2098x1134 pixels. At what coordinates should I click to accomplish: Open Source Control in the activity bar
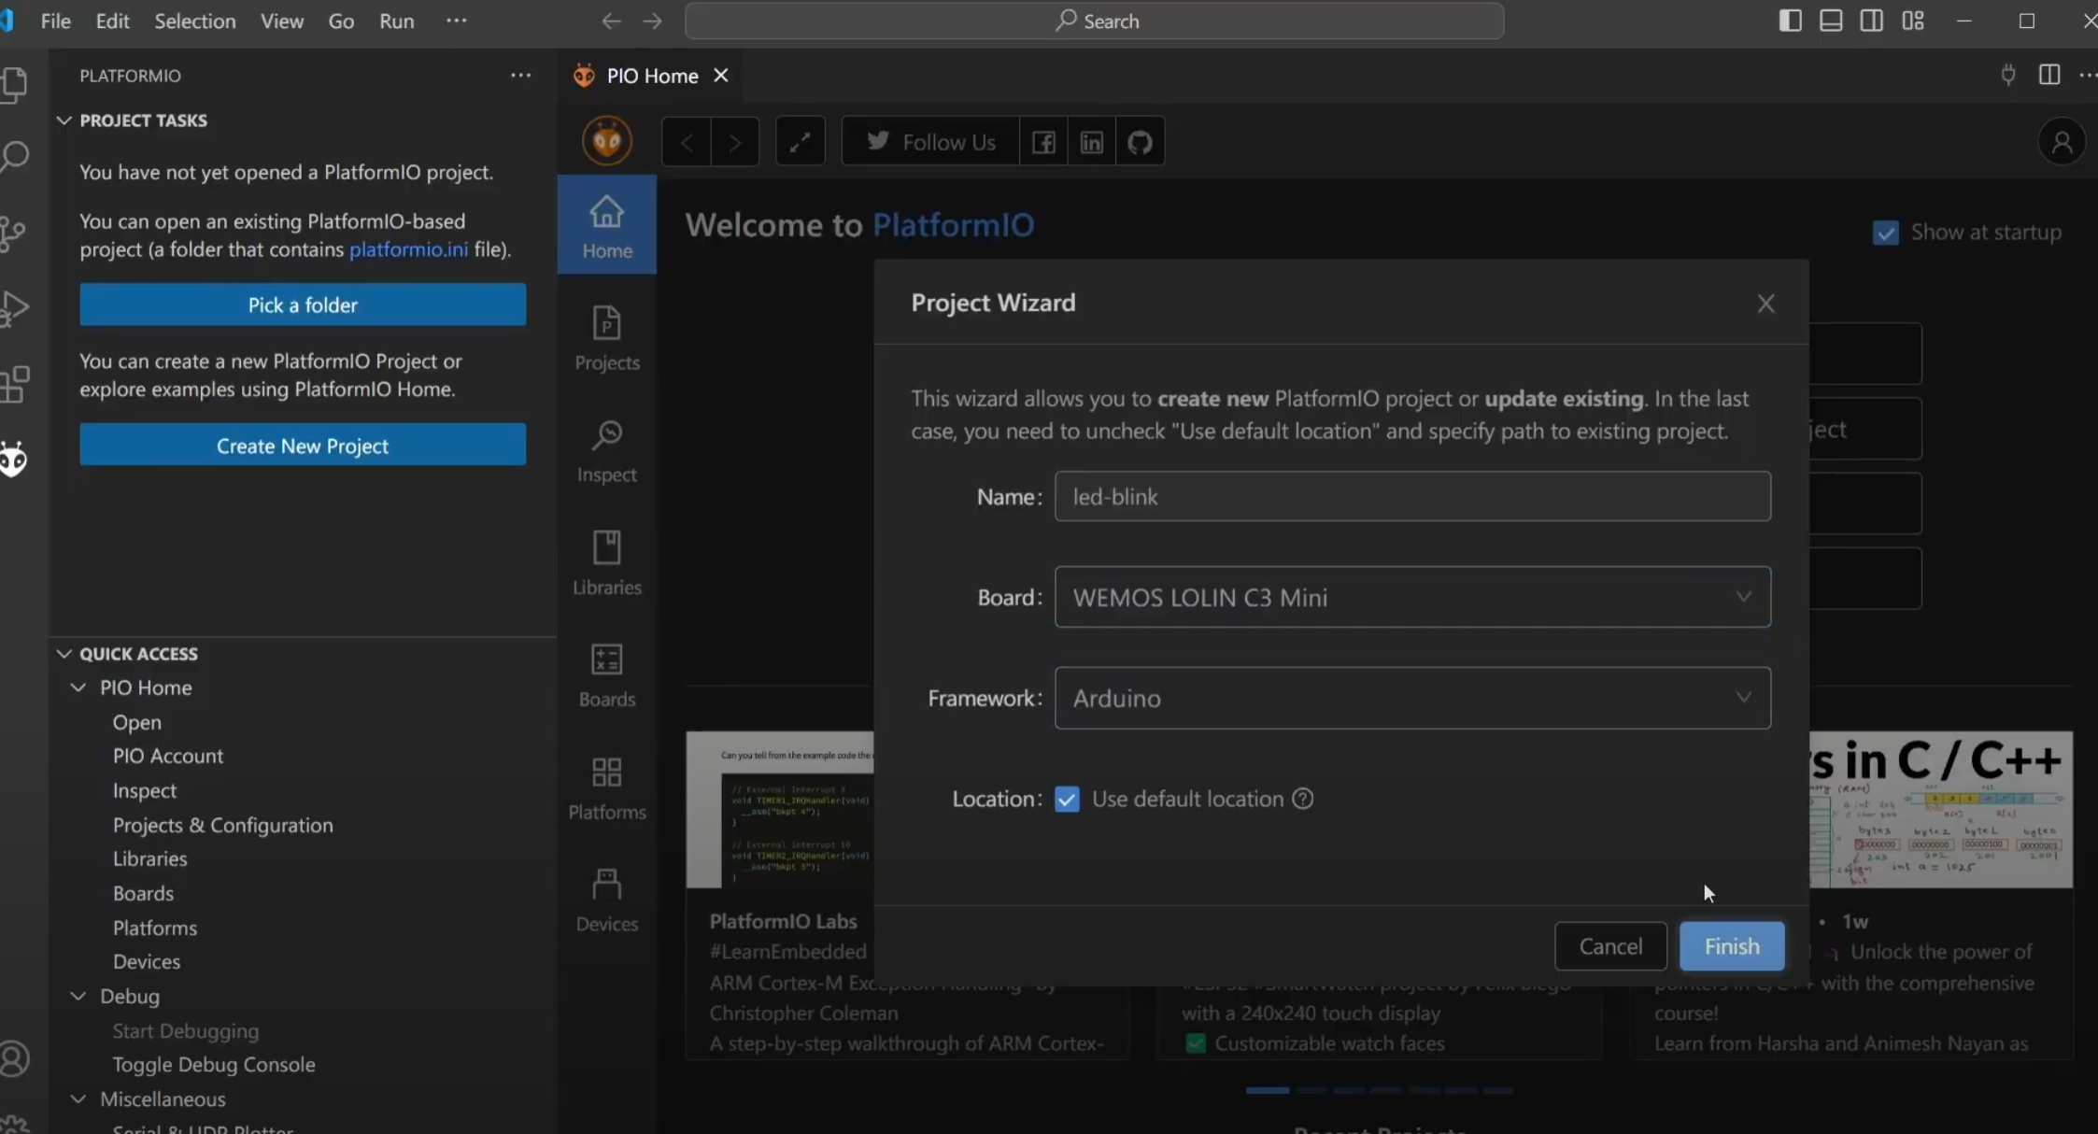[13, 234]
